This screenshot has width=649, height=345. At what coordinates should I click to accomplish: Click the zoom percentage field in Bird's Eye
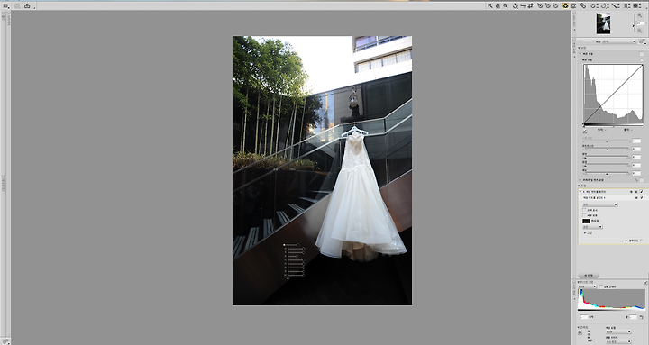point(641,23)
